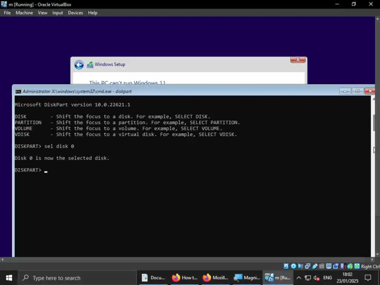Click the command prompt vertical scrollbar thumb

click(375, 123)
